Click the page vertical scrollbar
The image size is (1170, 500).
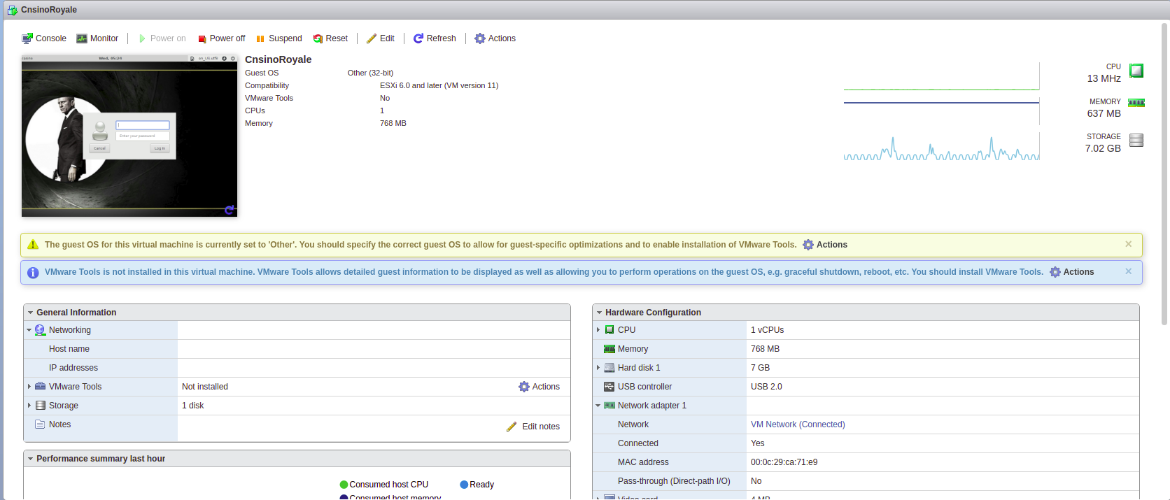[x=1164, y=175]
